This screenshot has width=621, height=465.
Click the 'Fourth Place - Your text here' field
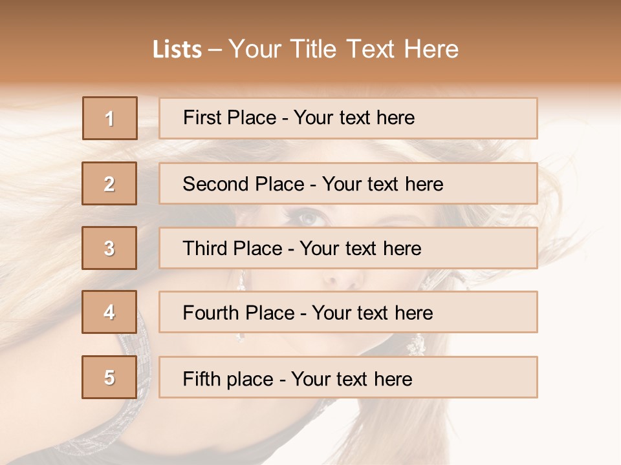(348, 312)
